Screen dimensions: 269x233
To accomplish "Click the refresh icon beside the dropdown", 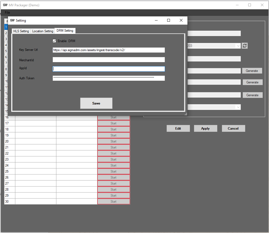I will (245, 46).
